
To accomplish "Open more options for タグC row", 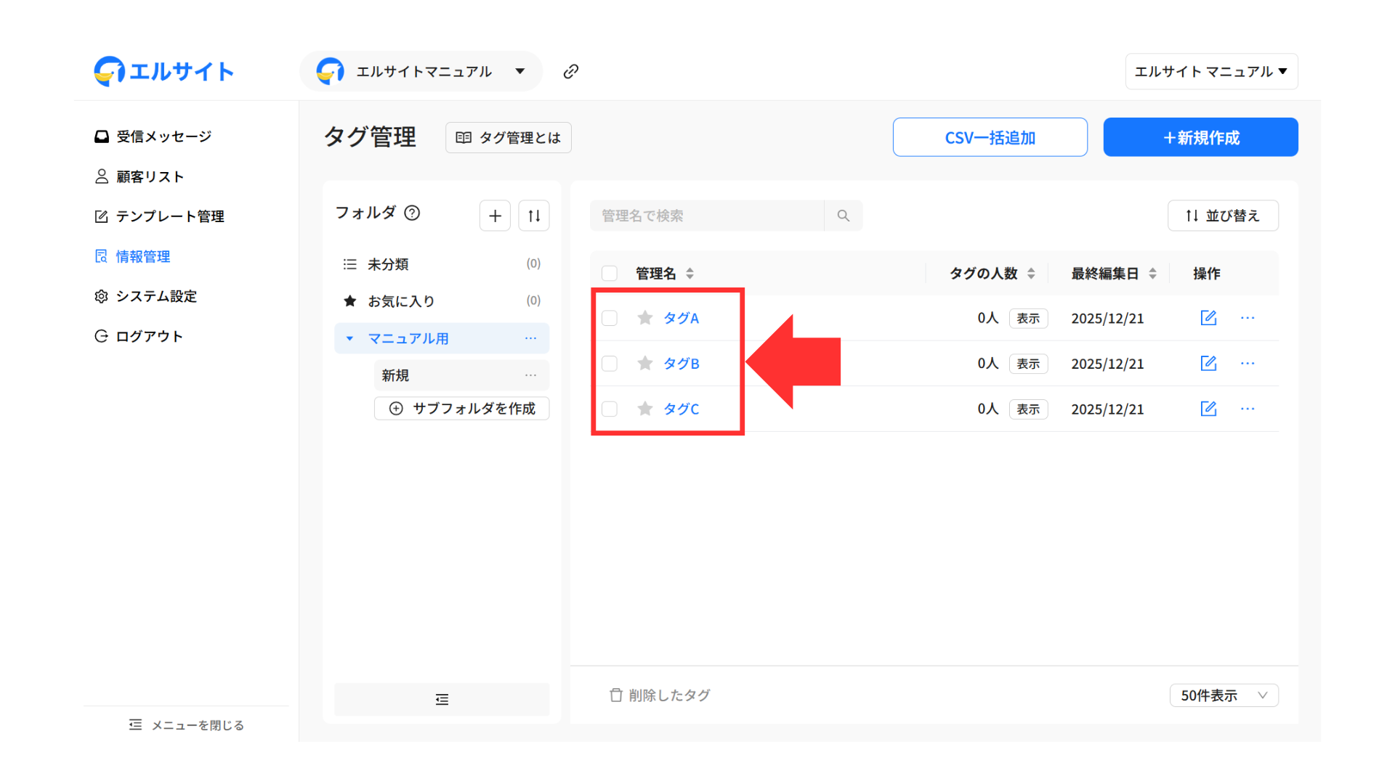I will point(1248,409).
